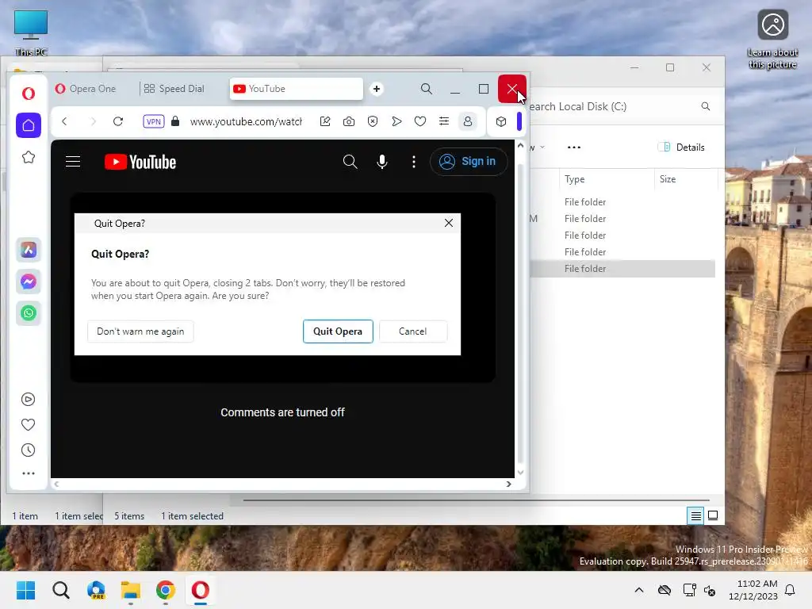Viewport: 812px width, 609px height.
Task: Take a snapshot with camera icon
Action: [x=349, y=121]
